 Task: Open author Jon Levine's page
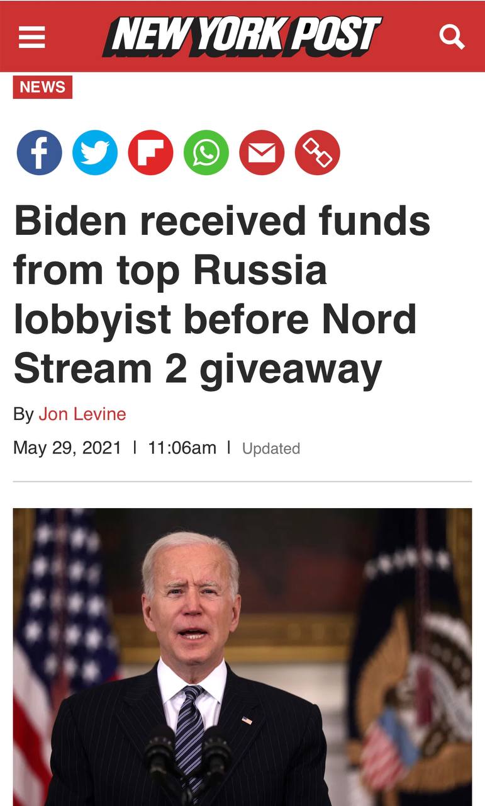82,414
